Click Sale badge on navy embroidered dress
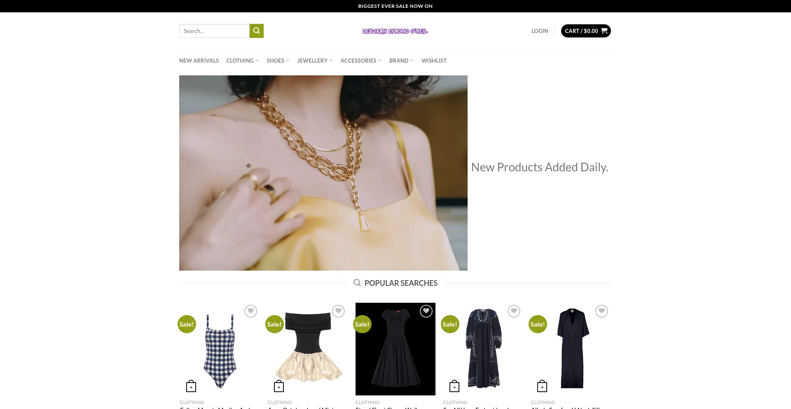This screenshot has height=409, width=791. pos(450,324)
